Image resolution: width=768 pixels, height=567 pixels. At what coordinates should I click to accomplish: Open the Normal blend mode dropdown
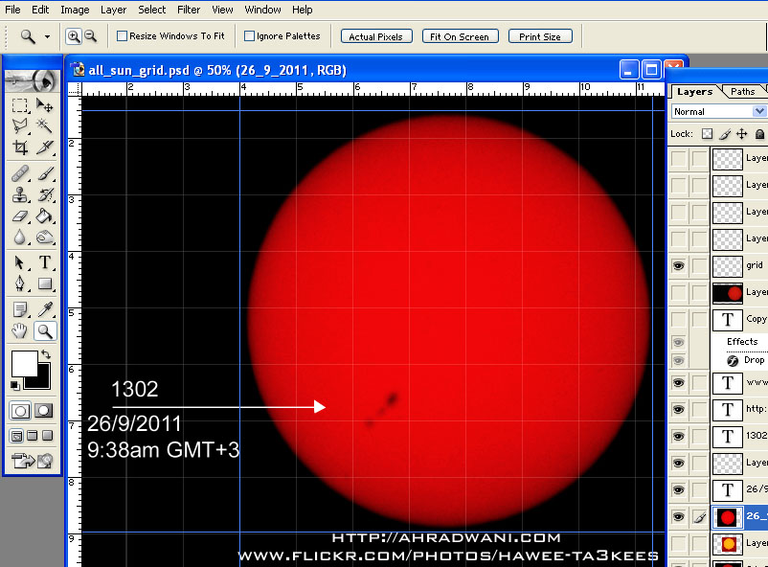pyautogui.click(x=718, y=112)
